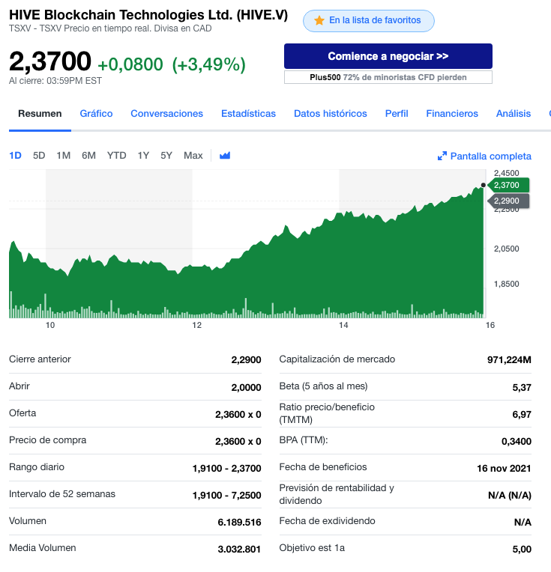Viewport: 551px width, 572px height.
Task: Click earnings date 16 nov 2021
Action: pyautogui.click(x=504, y=469)
